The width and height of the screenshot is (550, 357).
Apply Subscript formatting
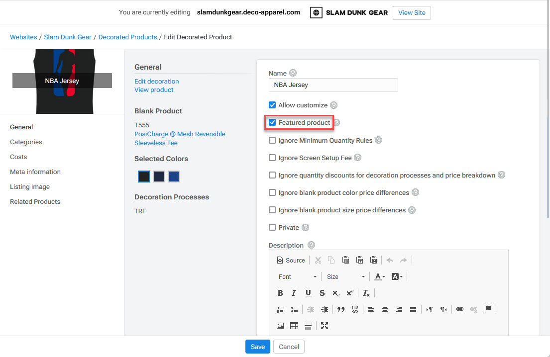tap(336, 293)
